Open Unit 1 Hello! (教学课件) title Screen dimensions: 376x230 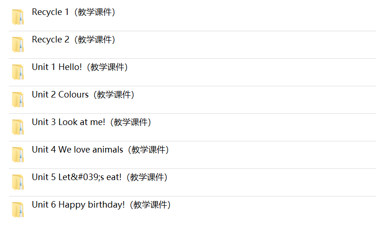pos(80,67)
